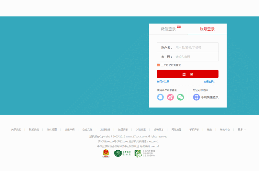Screen dimensions: 259x171
Task: Click the 忘记密码？ link
Action: click(209, 82)
